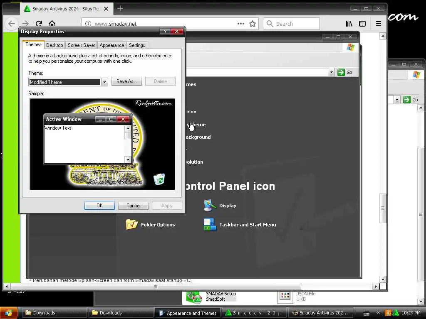Click OK in Display Properties
The width and height of the screenshot is (426, 319).
(99, 206)
